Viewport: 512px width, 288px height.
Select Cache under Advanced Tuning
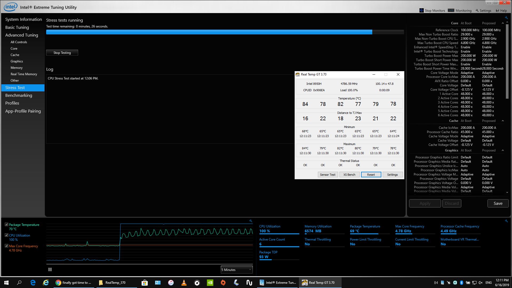coord(15,55)
